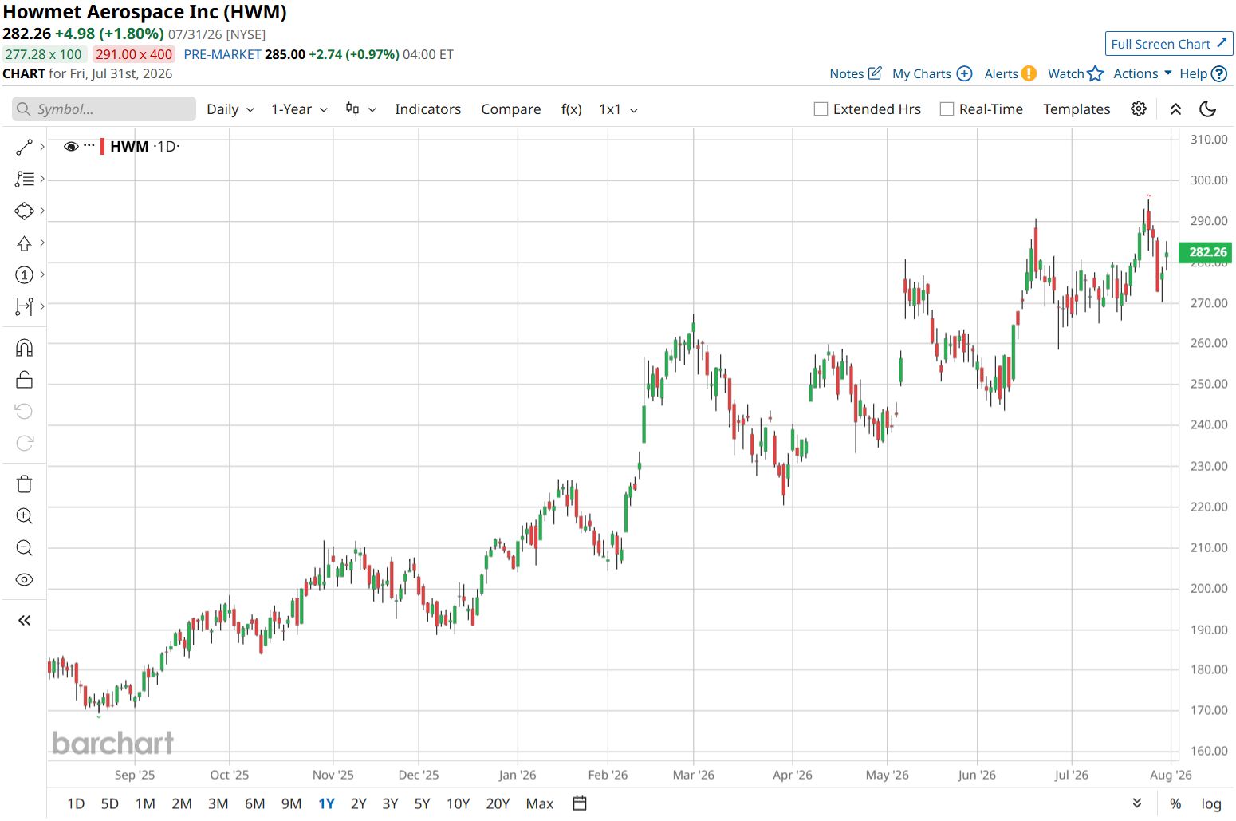Select the 6M time range
Image resolution: width=1236 pixels, height=821 pixels.
click(x=254, y=803)
